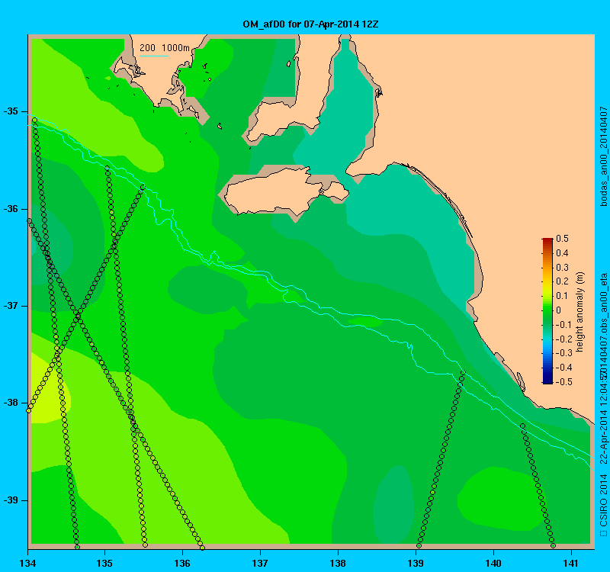Click the '137' longitude axis label
This screenshot has height=572, width=610.
click(x=260, y=563)
